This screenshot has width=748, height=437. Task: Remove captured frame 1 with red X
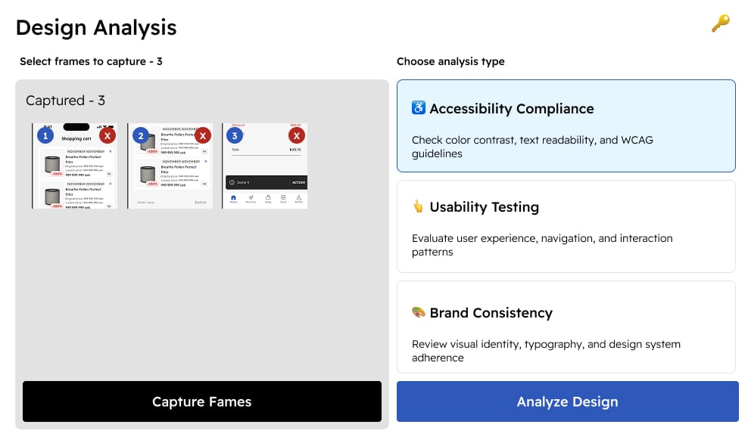[x=108, y=136]
